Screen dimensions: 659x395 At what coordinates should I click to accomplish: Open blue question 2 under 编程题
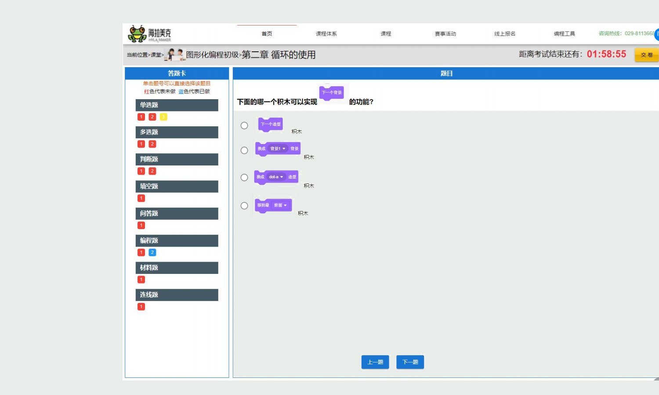click(x=152, y=252)
